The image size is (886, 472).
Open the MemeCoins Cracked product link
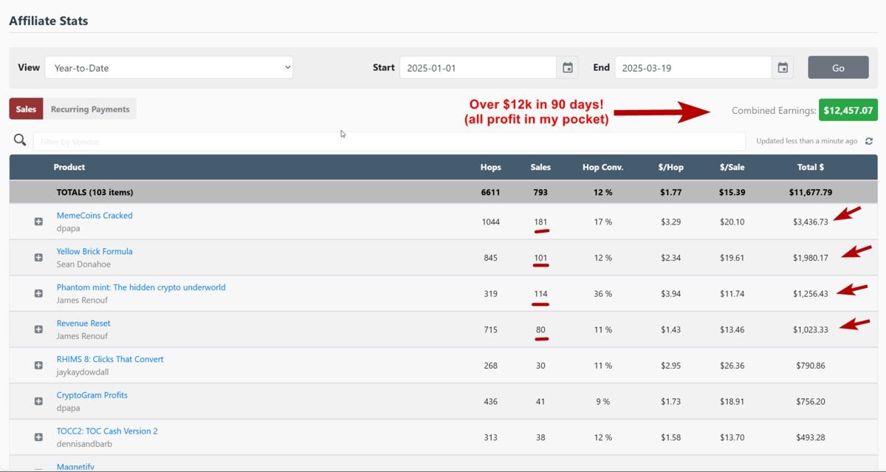point(95,216)
